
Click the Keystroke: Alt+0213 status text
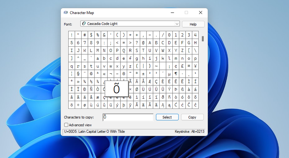click(x=190, y=131)
